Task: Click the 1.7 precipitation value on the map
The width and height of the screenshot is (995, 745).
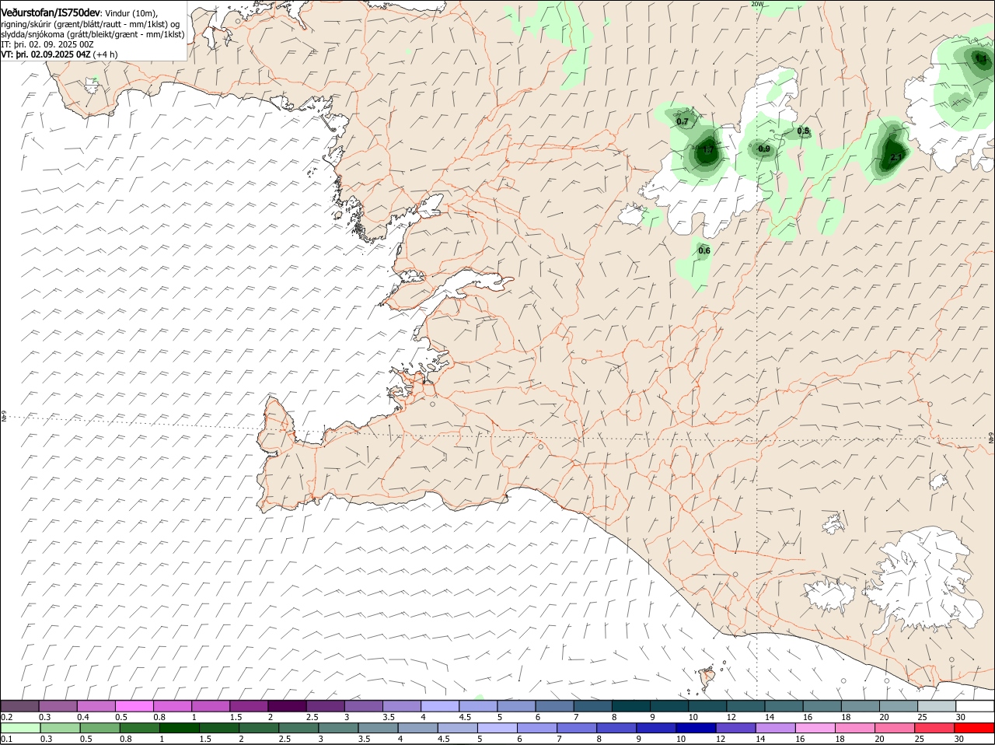Action: coord(708,149)
